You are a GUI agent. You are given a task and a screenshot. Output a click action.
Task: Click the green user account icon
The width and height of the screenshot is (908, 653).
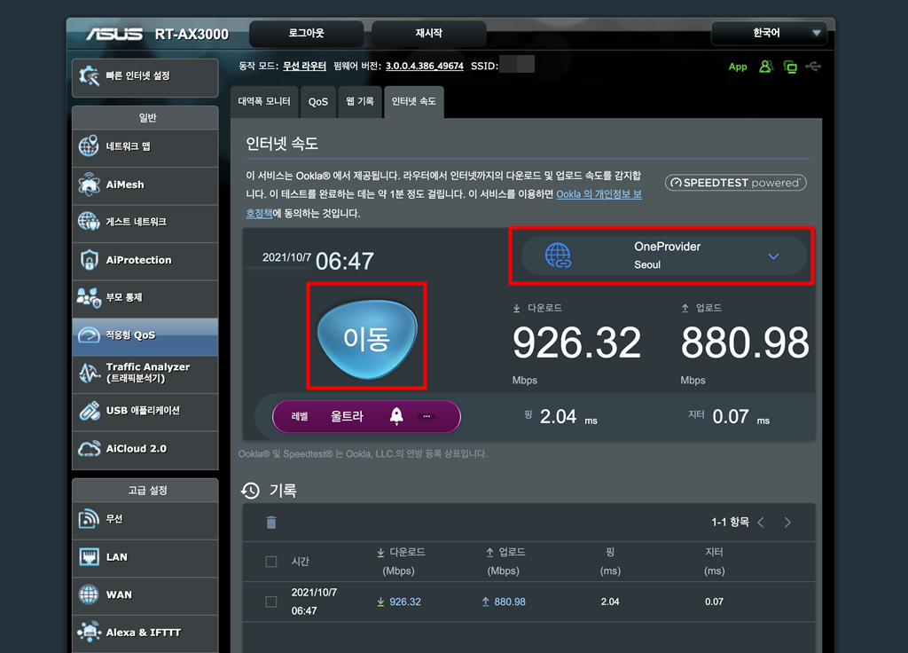[x=765, y=67]
